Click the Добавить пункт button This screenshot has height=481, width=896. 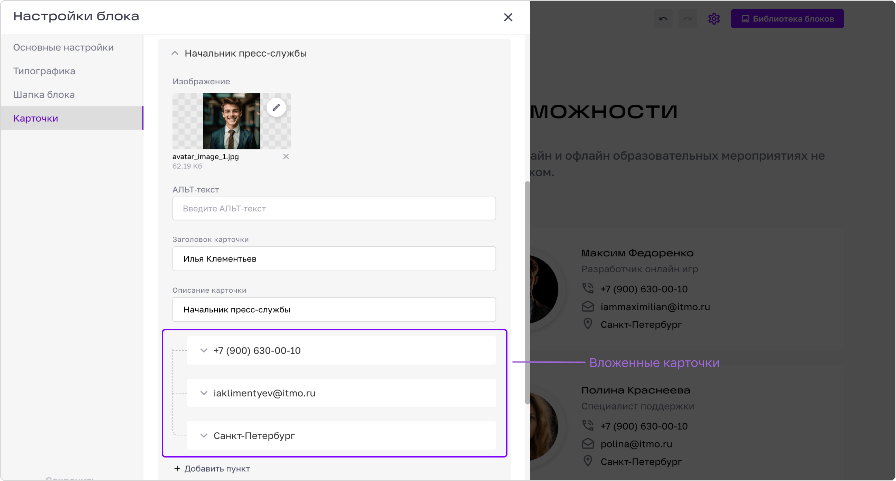[212, 469]
